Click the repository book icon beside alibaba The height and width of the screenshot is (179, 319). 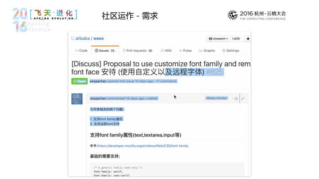[73, 38]
